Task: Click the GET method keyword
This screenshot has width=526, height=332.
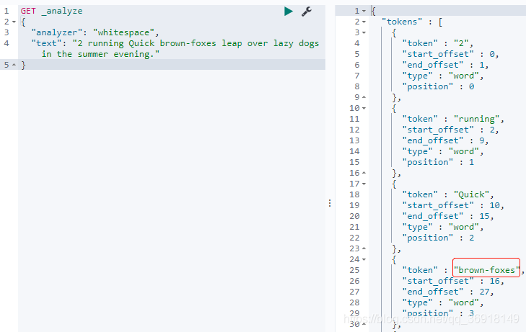Action: point(28,11)
